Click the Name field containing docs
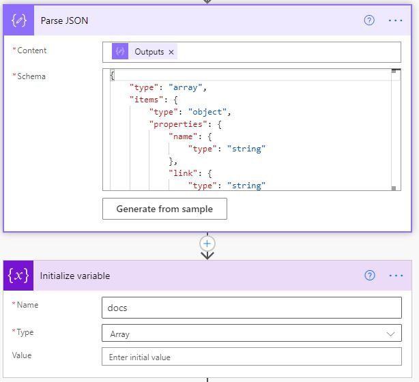419x382 pixels. tap(252, 308)
